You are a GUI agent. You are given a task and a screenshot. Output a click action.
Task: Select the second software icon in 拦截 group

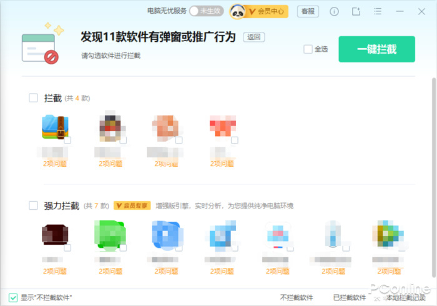point(110,126)
